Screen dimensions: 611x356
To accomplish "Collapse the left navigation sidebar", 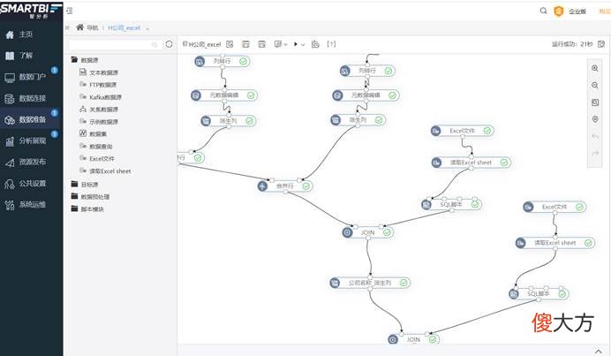I will click(x=70, y=11).
